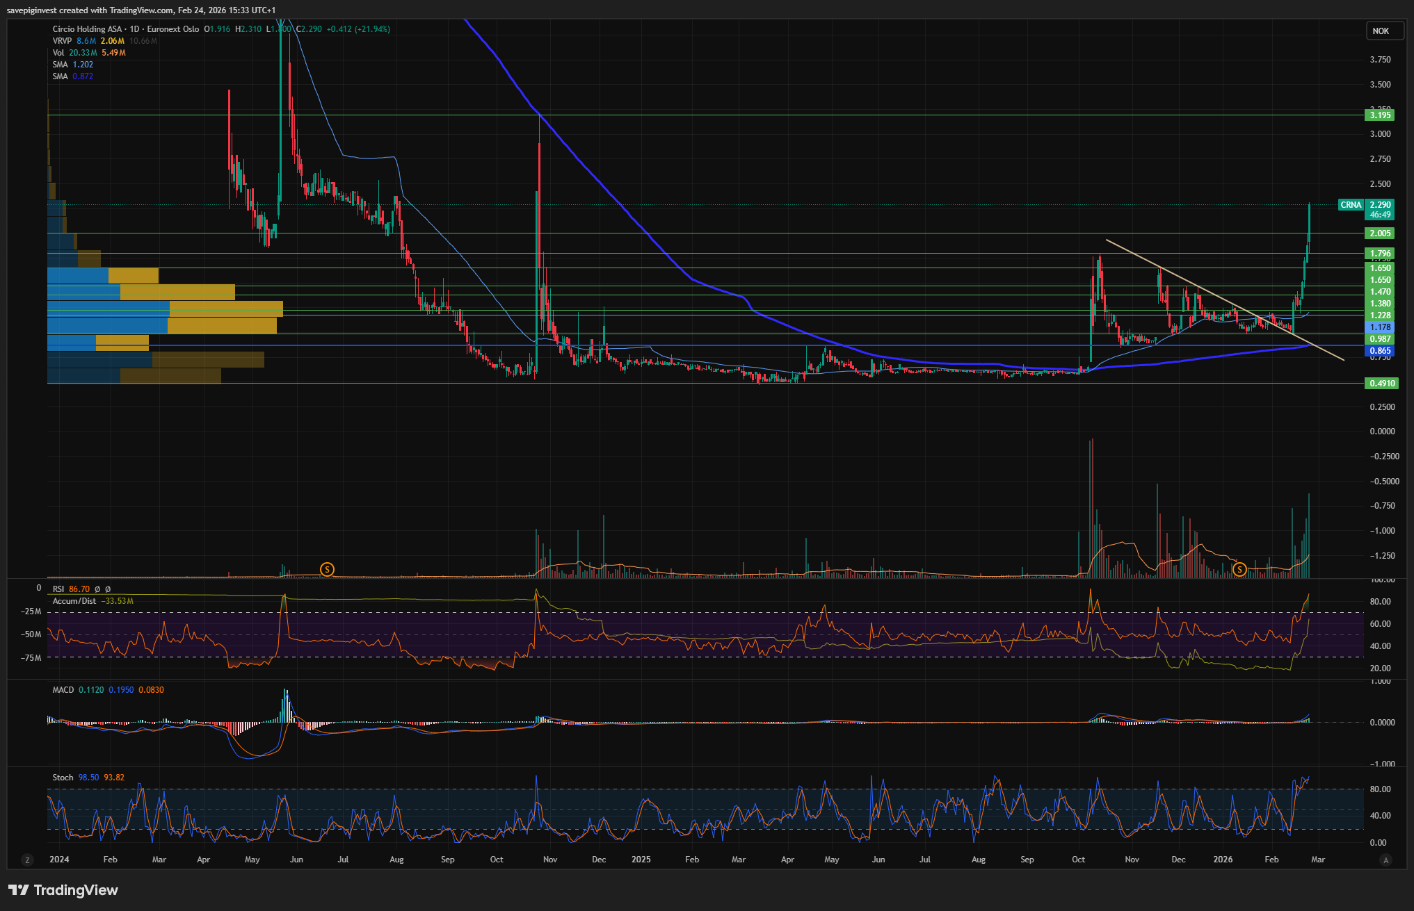Click the 3.195 green price level label
This screenshot has height=911, width=1414.
pyautogui.click(x=1380, y=115)
